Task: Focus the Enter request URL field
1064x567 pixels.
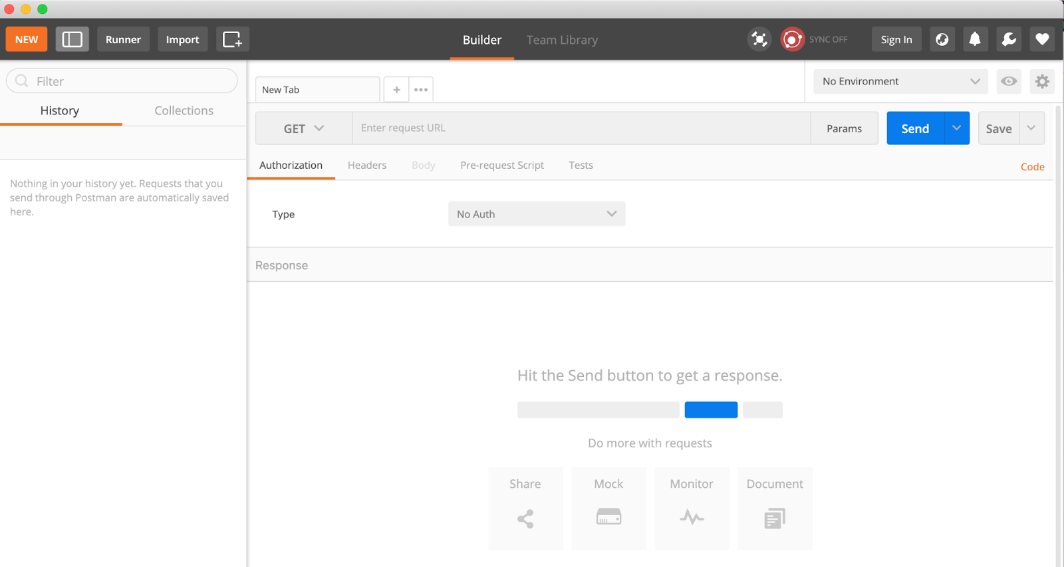Action: 581,128
